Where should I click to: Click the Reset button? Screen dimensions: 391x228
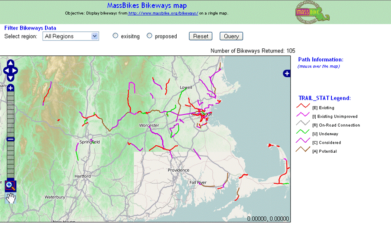coord(201,36)
